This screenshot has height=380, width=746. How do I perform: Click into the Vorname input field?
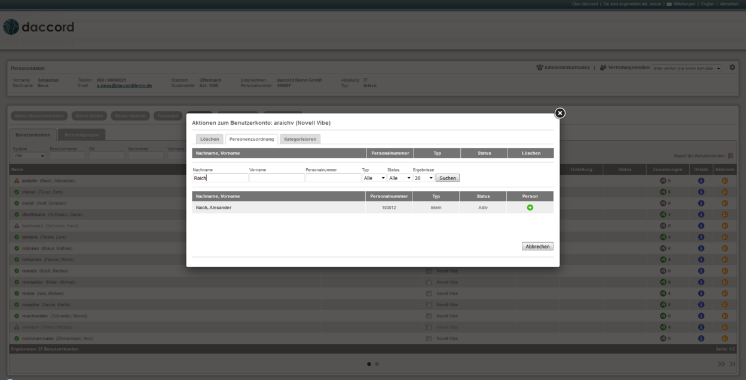tap(277, 178)
